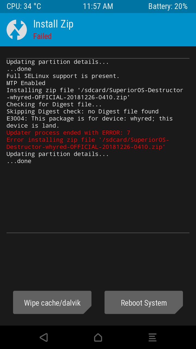Tap the 'MTP Enabled' log line

(x=26, y=83)
